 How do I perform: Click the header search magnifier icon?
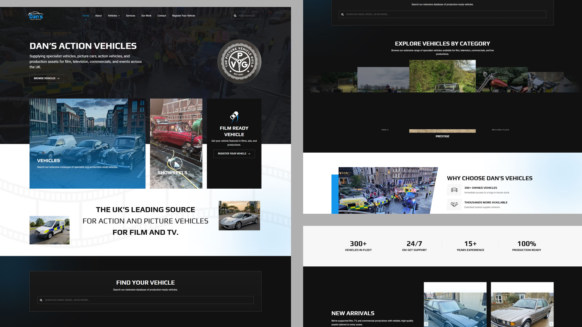(235, 16)
